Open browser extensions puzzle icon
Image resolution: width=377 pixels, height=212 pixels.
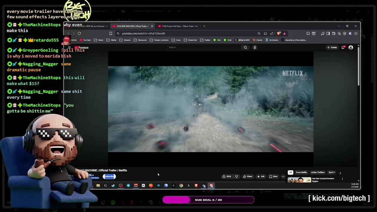click(x=308, y=34)
